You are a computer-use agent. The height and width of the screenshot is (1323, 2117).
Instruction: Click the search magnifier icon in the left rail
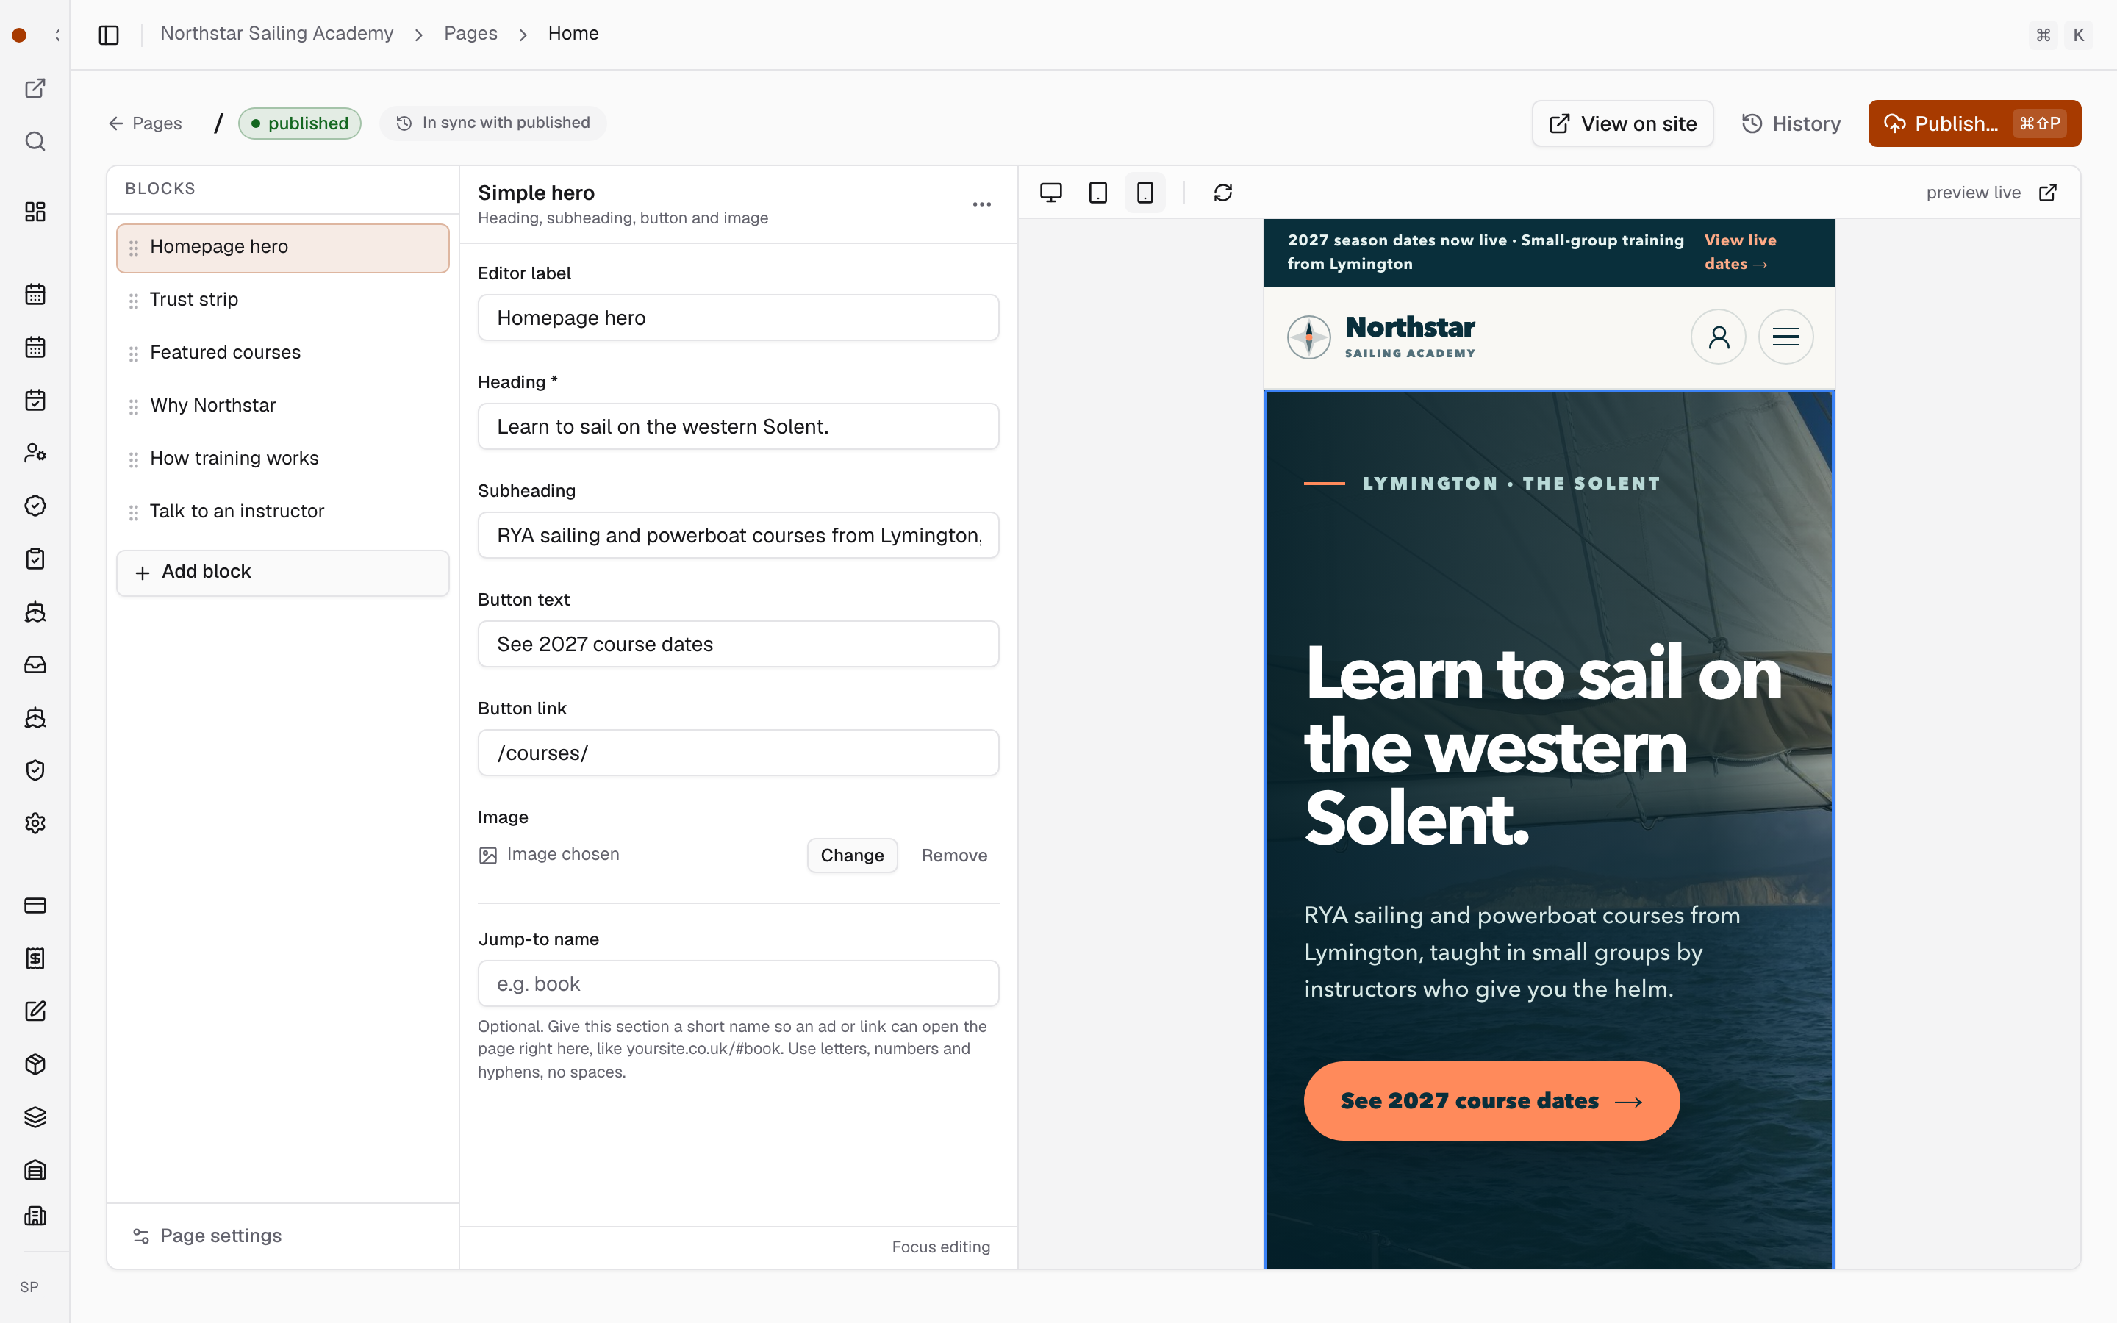coord(35,142)
